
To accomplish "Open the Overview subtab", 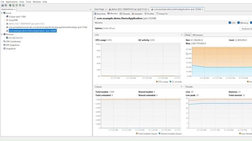I will point(100,14).
